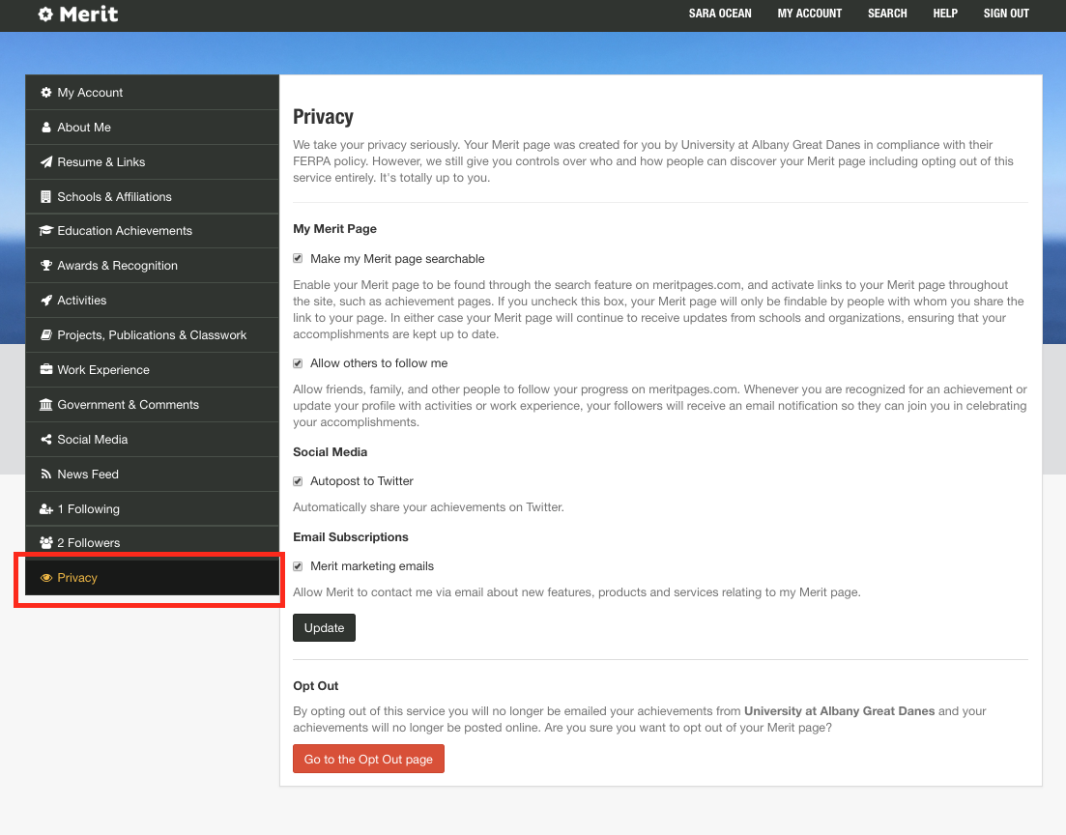Click the 'Allow others to follow me' label
The width and height of the screenshot is (1066, 835).
379,363
